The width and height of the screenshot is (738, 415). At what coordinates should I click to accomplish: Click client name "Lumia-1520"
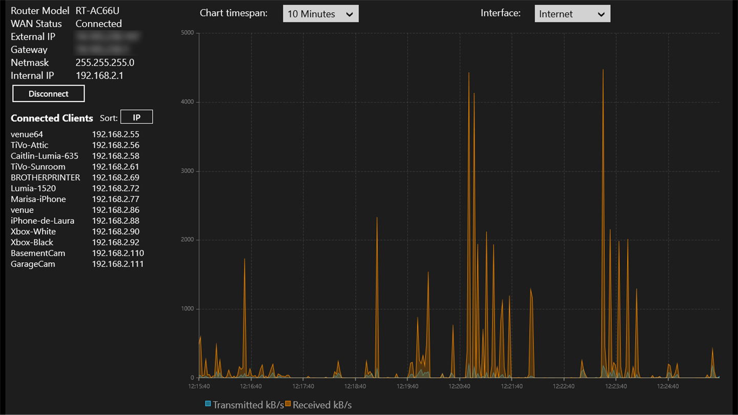[x=33, y=188]
